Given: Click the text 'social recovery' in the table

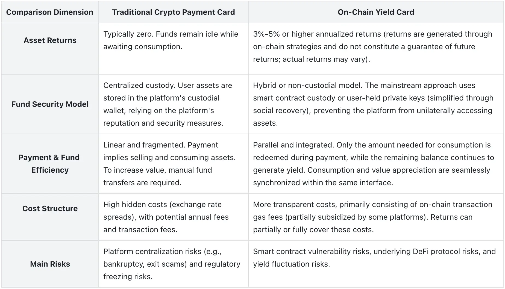Looking at the screenshot, I should [280, 111].
